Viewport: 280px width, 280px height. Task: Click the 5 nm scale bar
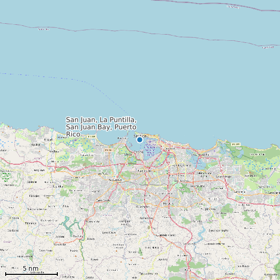[x=32, y=274]
